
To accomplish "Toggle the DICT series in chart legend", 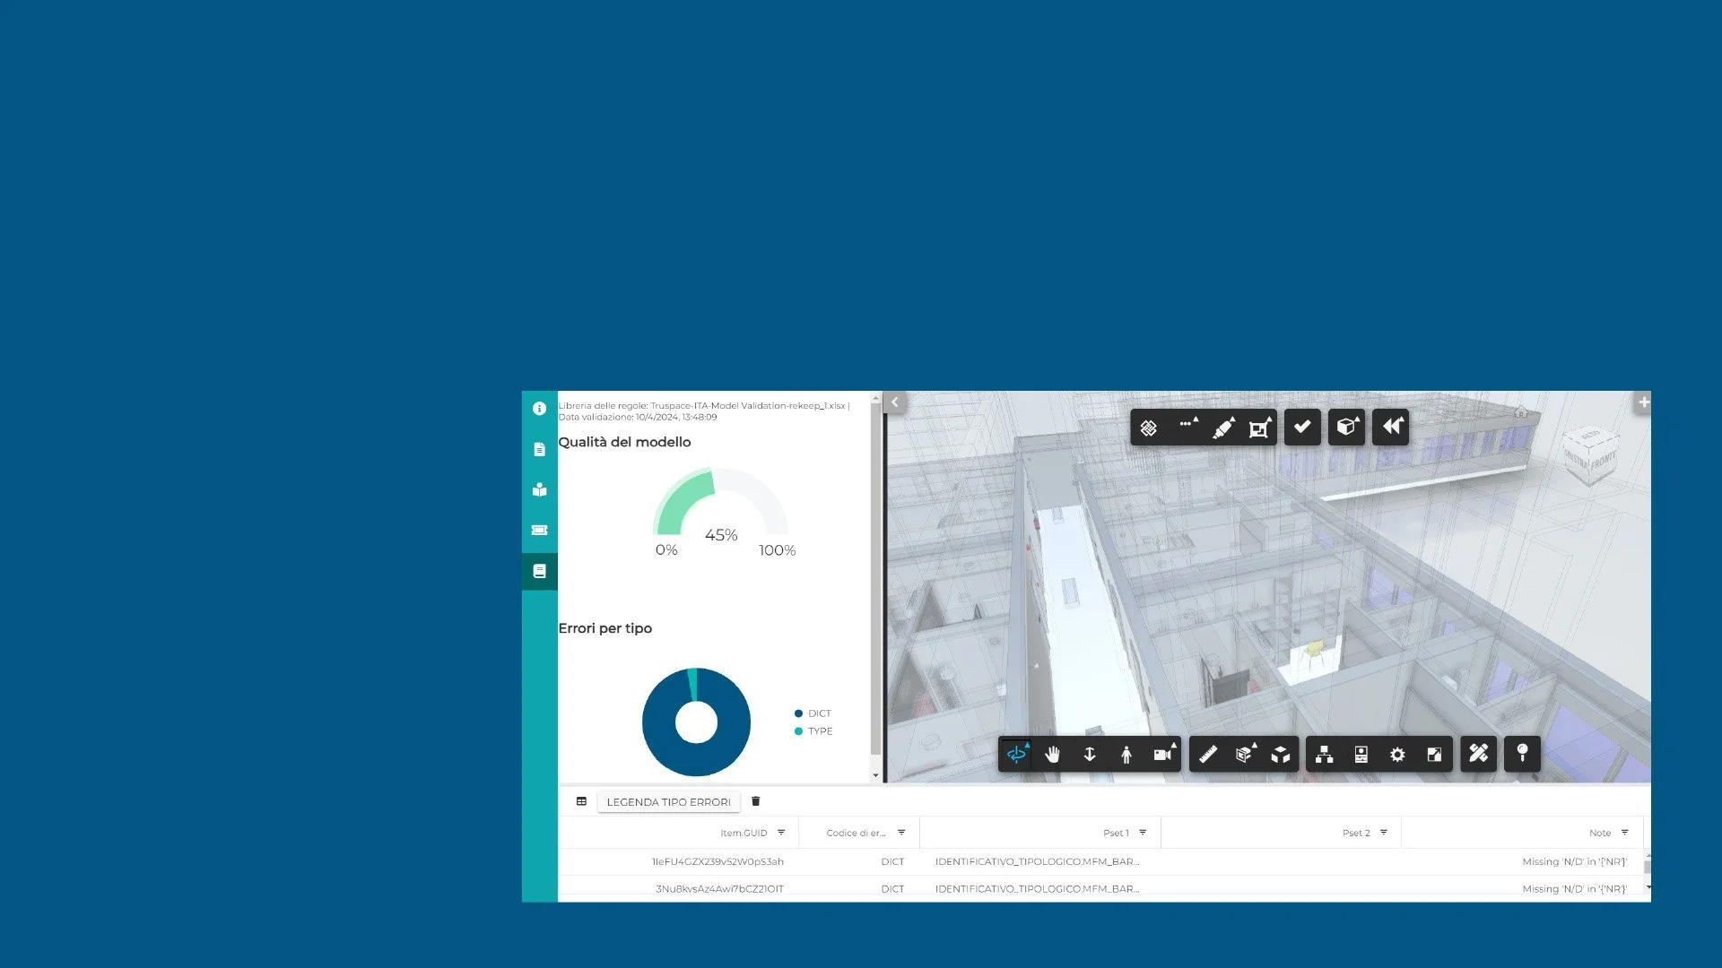I will (x=813, y=713).
